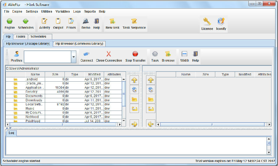Viewport: 278px width, 166px height.
Task: Select the Documents folder row
Action: (64, 96)
